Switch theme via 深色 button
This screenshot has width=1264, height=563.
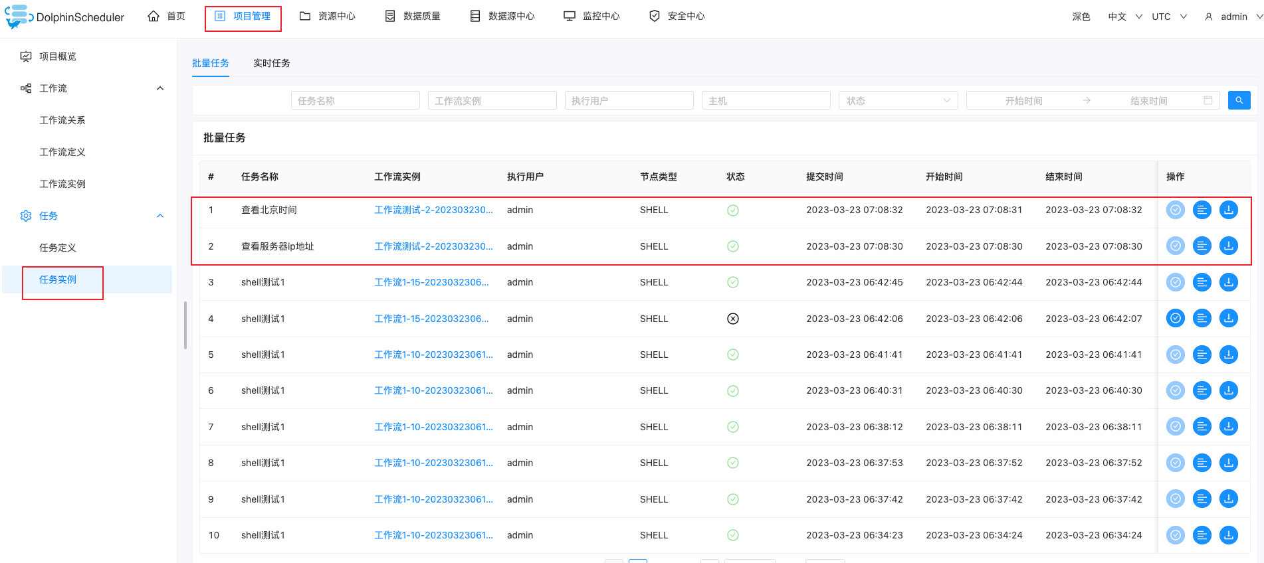(1081, 17)
